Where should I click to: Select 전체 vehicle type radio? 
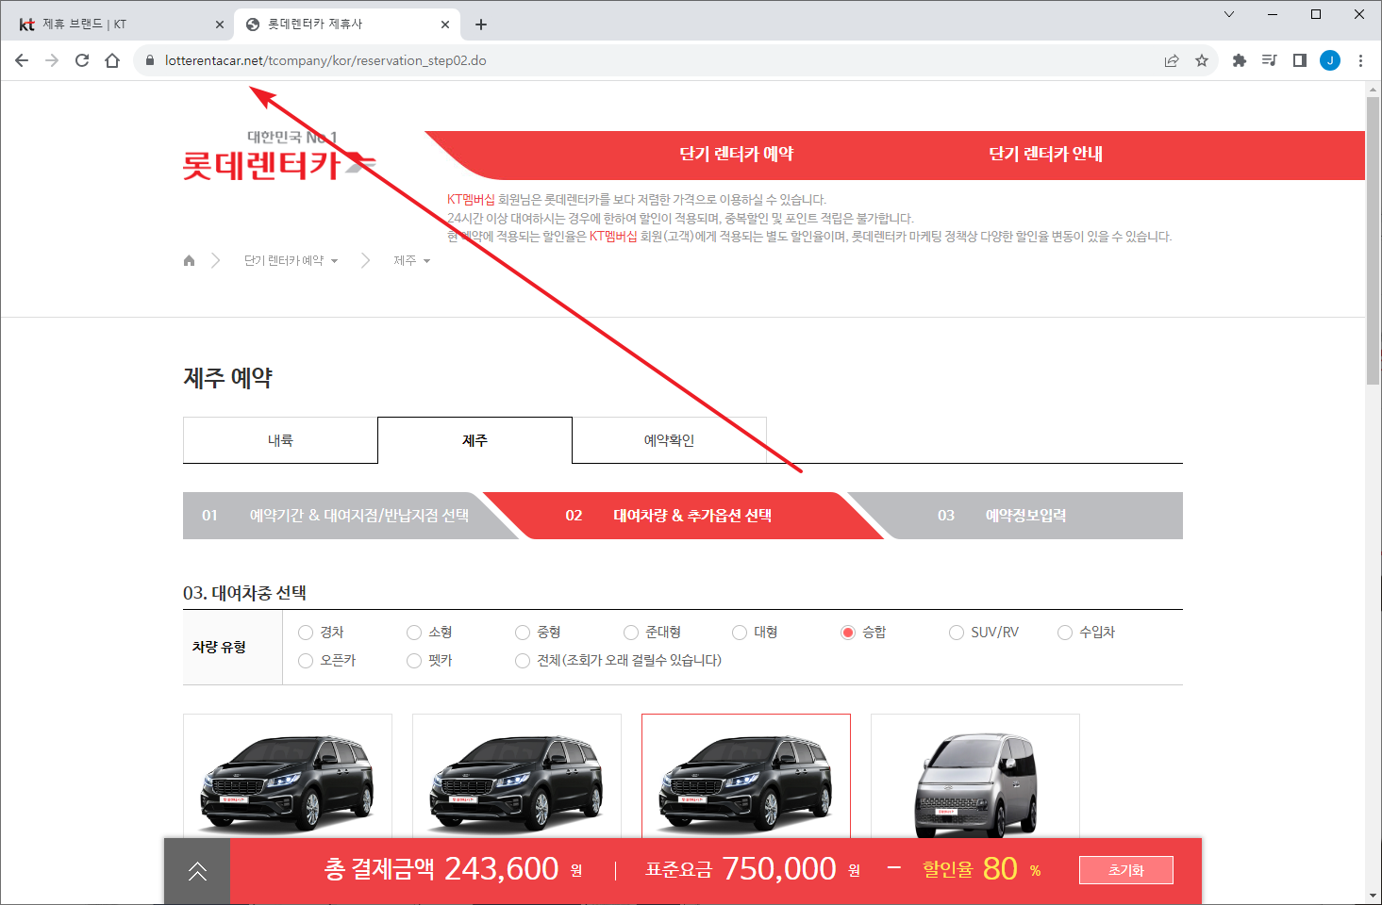523,661
